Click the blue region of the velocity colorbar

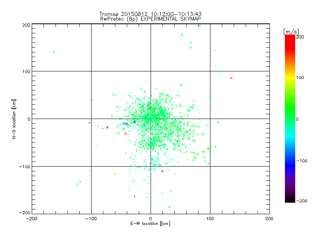[x=290, y=165]
